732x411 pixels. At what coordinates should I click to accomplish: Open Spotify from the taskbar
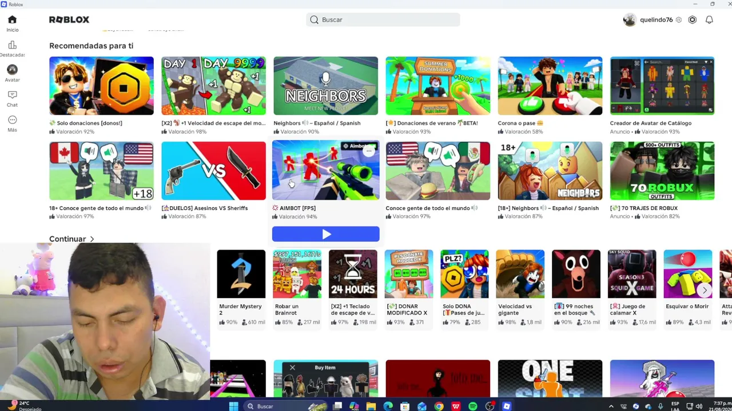pyautogui.click(x=472, y=406)
